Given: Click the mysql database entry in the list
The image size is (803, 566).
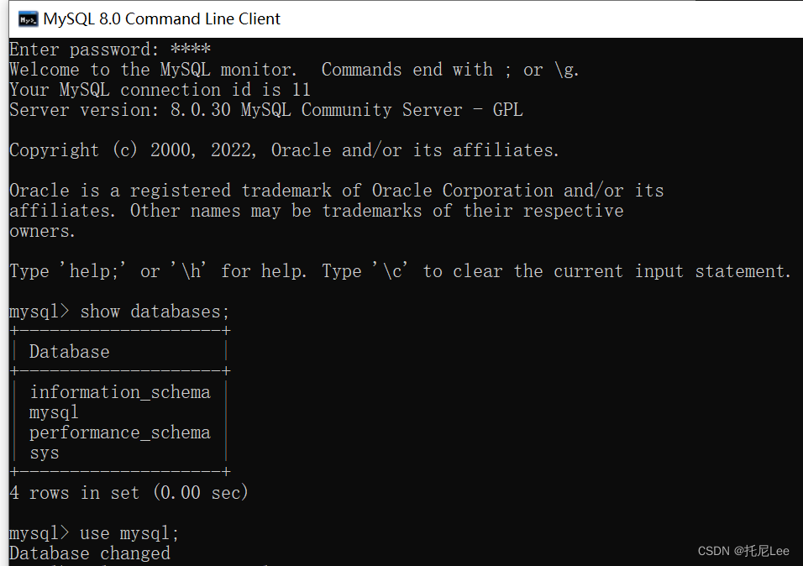Looking at the screenshot, I should (x=53, y=411).
